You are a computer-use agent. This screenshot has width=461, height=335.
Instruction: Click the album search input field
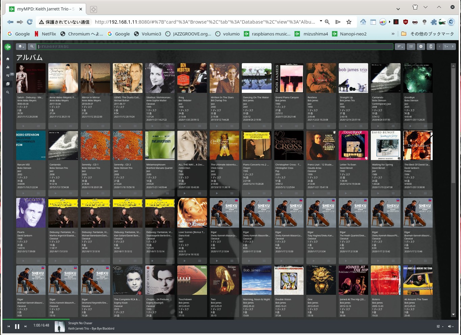(x=214, y=47)
